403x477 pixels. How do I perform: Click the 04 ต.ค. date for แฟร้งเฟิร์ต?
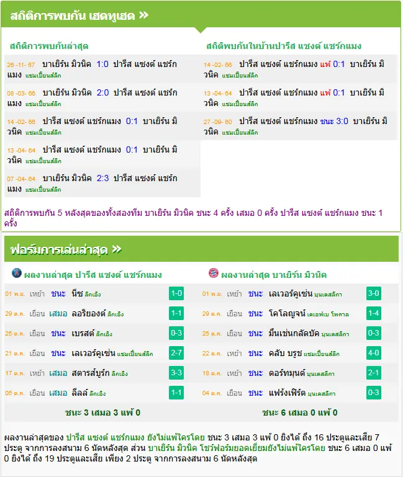[x=212, y=393]
